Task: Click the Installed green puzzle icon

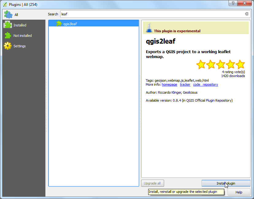Action: pyautogui.click(x=8, y=25)
